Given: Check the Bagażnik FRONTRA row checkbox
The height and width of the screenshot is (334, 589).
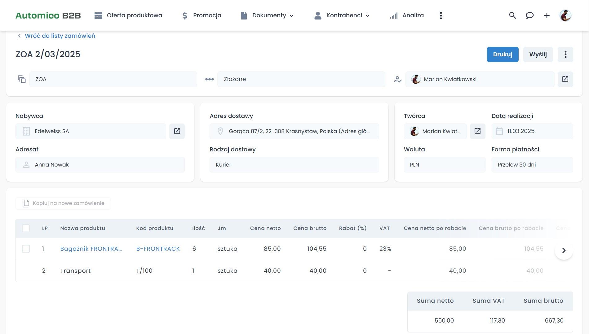Looking at the screenshot, I should tap(26, 249).
